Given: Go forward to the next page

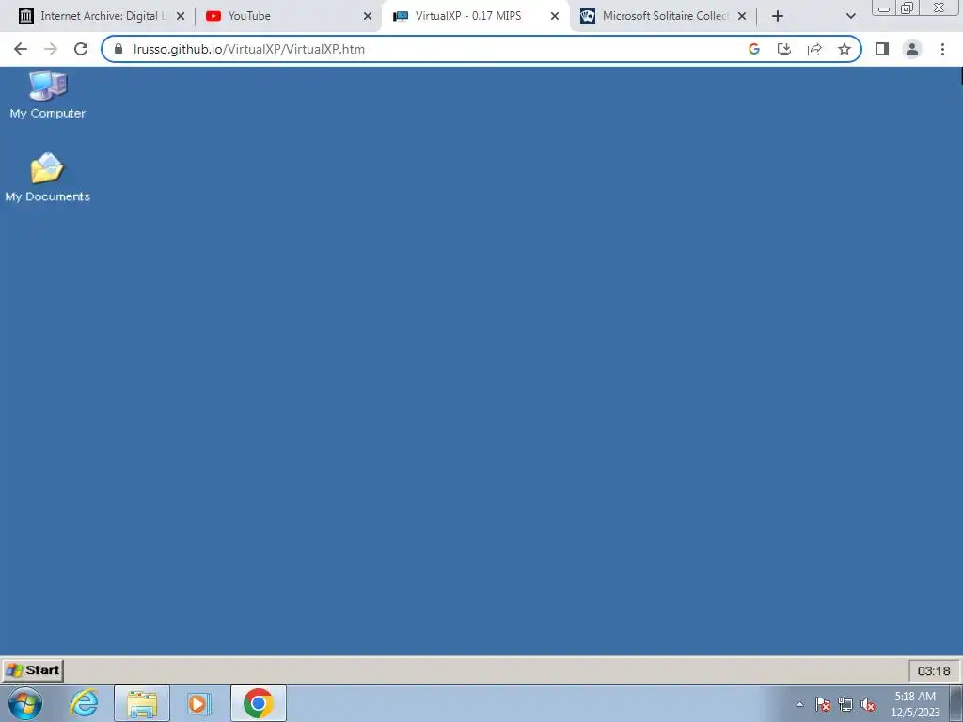Looking at the screenshot, I should (x=51, y=49).
